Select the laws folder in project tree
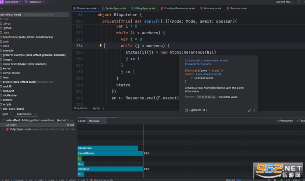The width and height of the screenshot is (305, 181). click(x=6, y=77)
